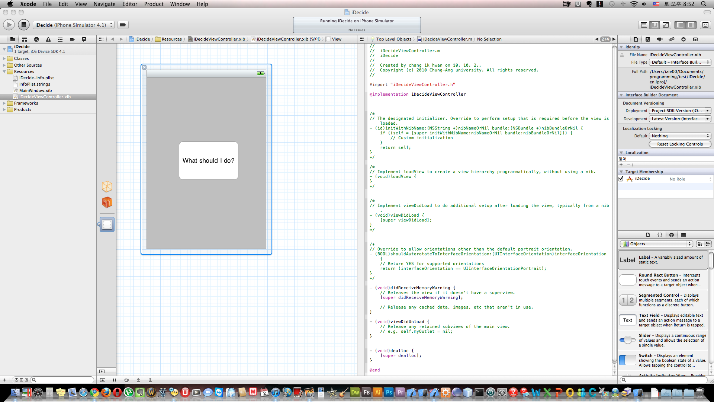Select the File's Owner placeholder cube
714x402 pixels.
coord(107,186)
